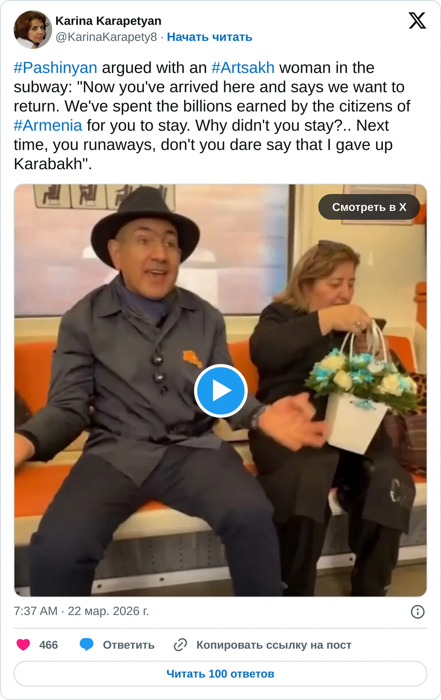441x700 pixels.
Task: Click the 466 likes count
Action: [49, 645]
